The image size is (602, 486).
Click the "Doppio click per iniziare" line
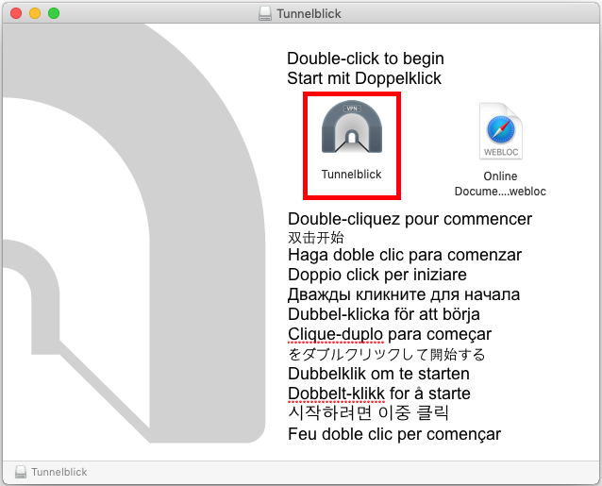coord(377,275)
